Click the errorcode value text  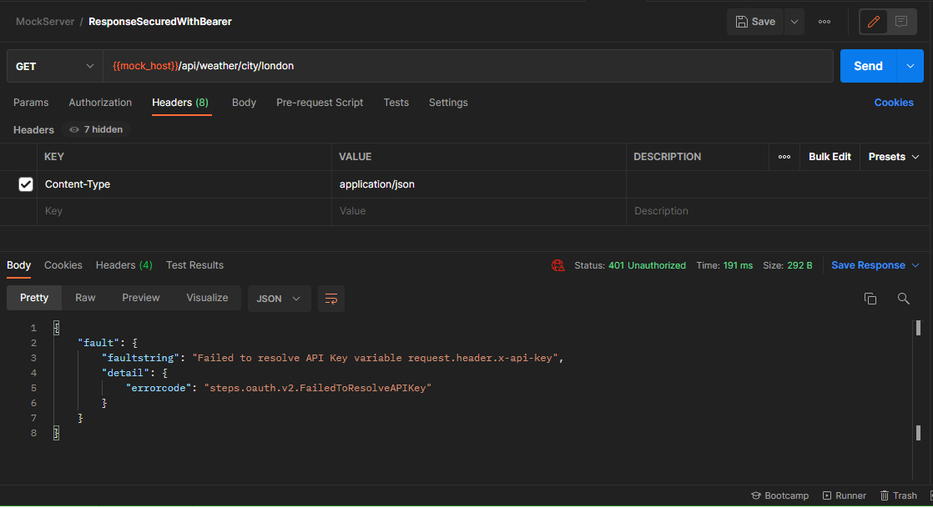coord(318,388)
